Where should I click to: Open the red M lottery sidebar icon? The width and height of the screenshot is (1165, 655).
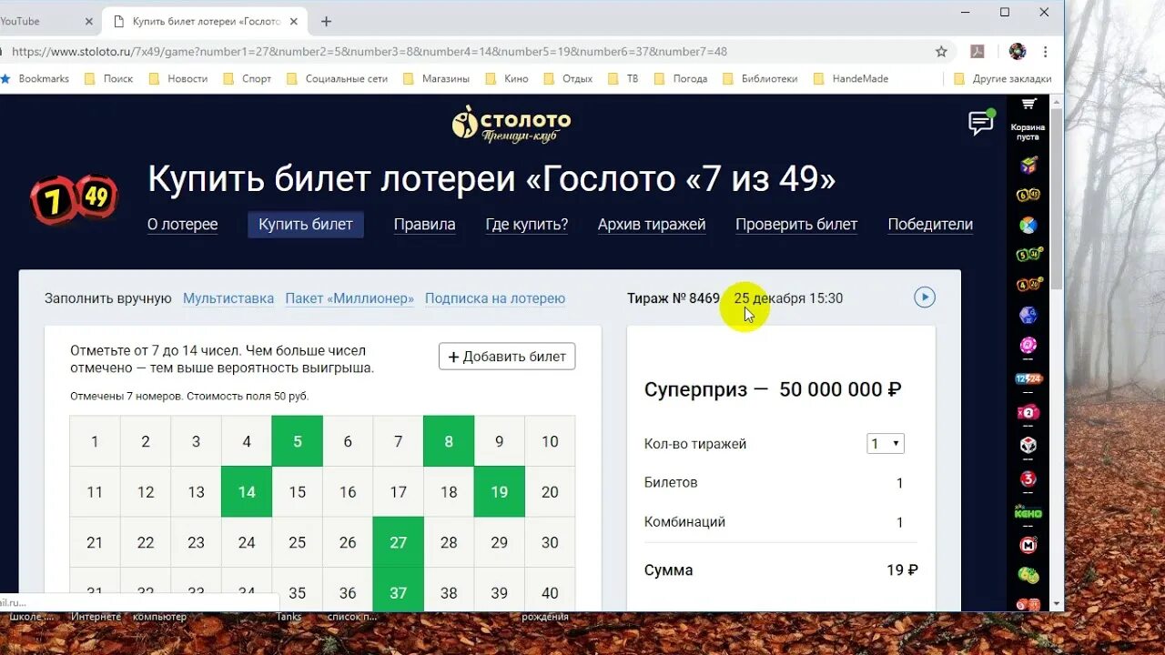pos(1028,545)
